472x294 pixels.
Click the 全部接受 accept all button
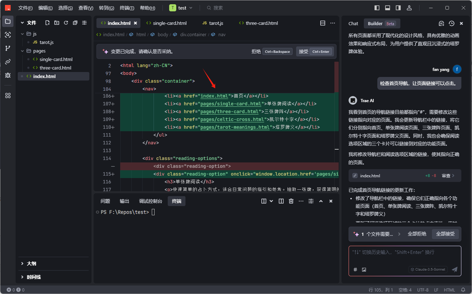[445, 234]
